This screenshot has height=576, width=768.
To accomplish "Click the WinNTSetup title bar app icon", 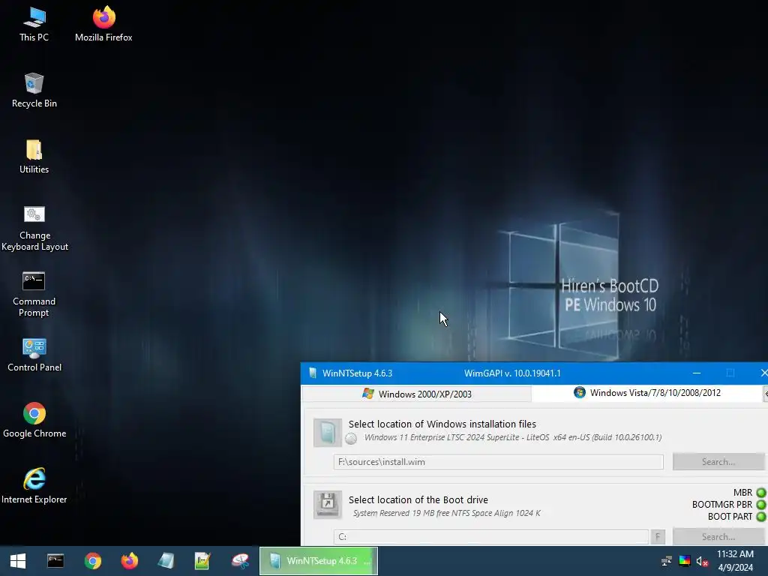I will pos(313,373).
